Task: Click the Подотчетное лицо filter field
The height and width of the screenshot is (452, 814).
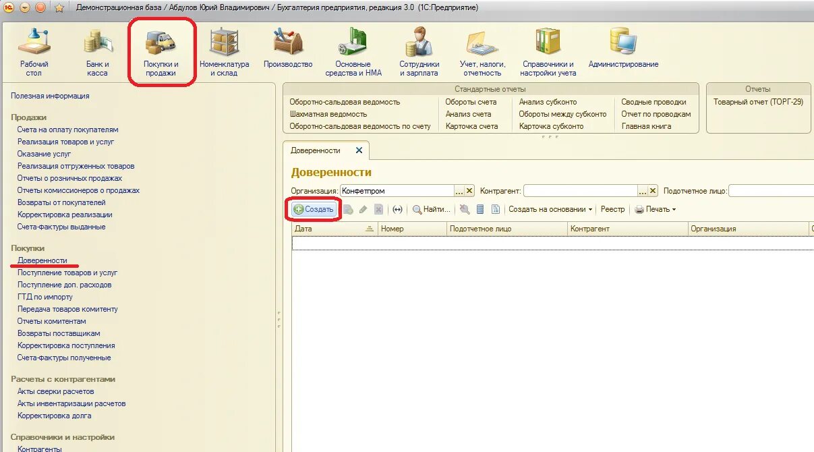Action: 771,191
